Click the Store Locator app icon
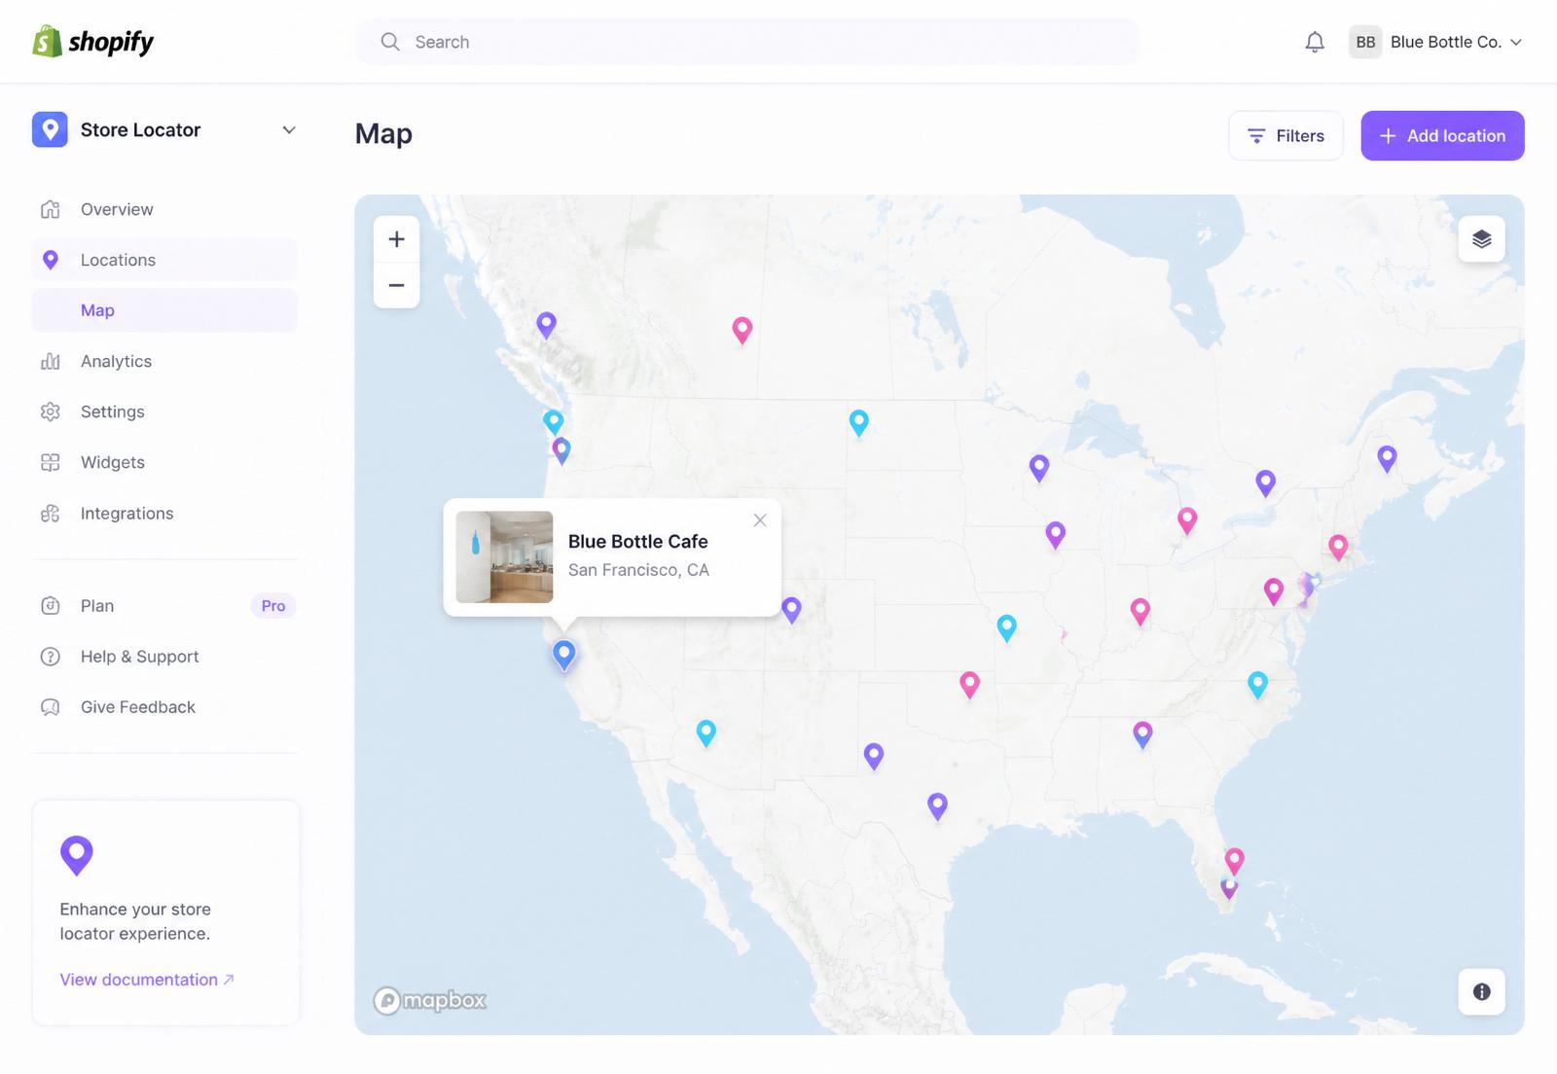Screen dimensions: 1557x1074 tap(50, 129)
